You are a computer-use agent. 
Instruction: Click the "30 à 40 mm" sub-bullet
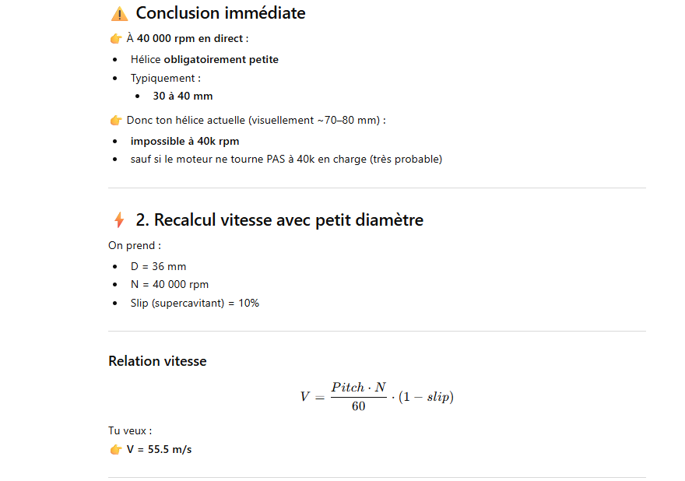click(182, 97)
